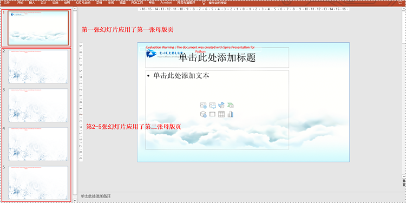
Task: Insert chart from content placeholder
Action: (x=231, y=114)
